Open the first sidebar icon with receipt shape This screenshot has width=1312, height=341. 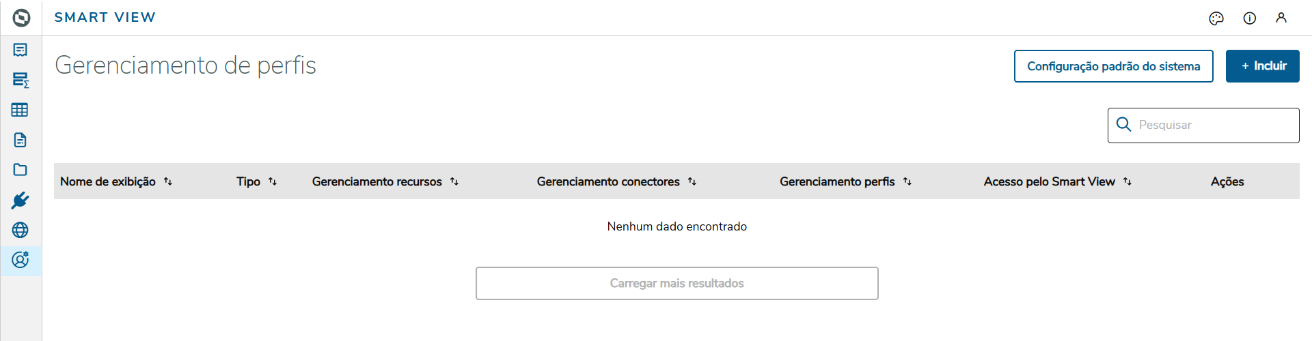click(x=20, y=50)
